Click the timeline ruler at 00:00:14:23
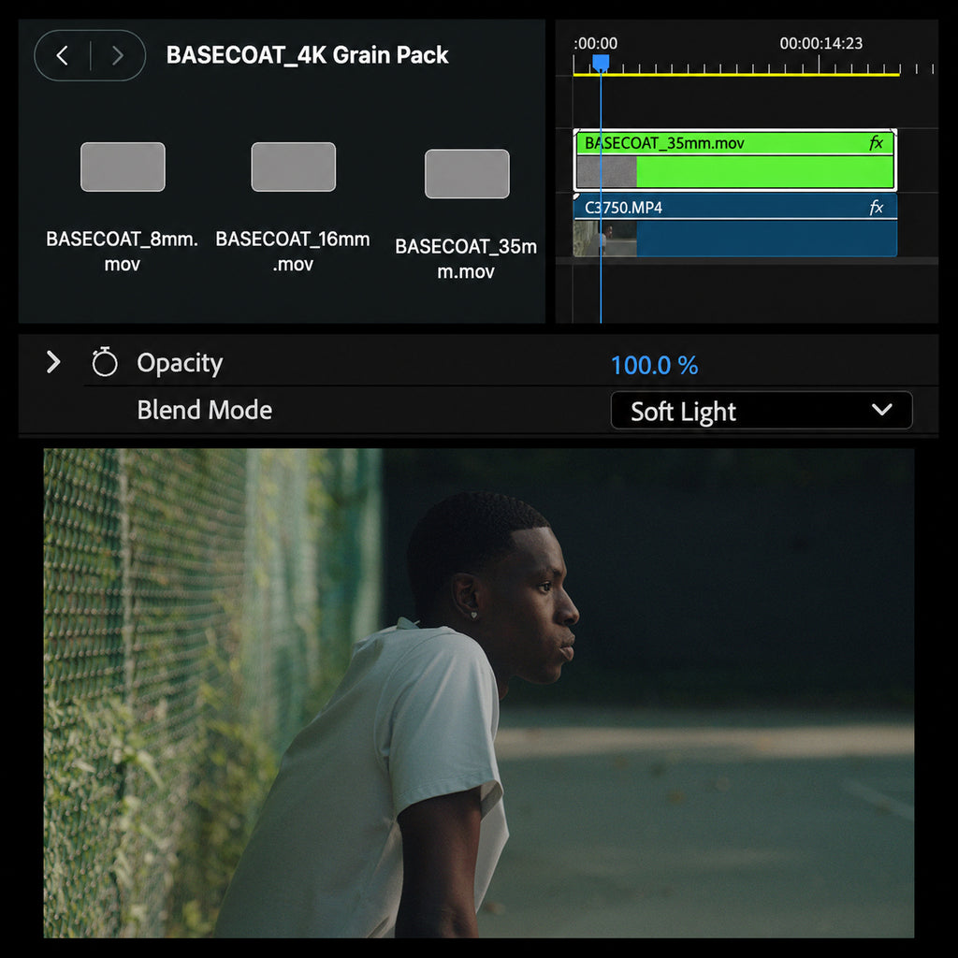 820,65
